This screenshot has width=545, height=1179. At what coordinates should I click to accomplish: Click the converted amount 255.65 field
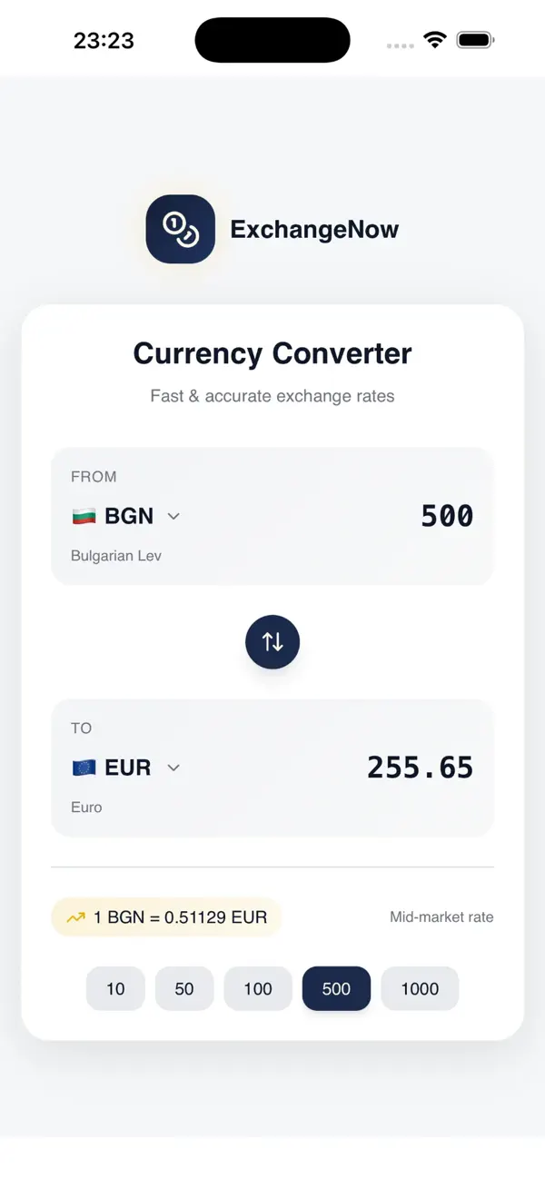pyautogui.click(x=420, y=768)
